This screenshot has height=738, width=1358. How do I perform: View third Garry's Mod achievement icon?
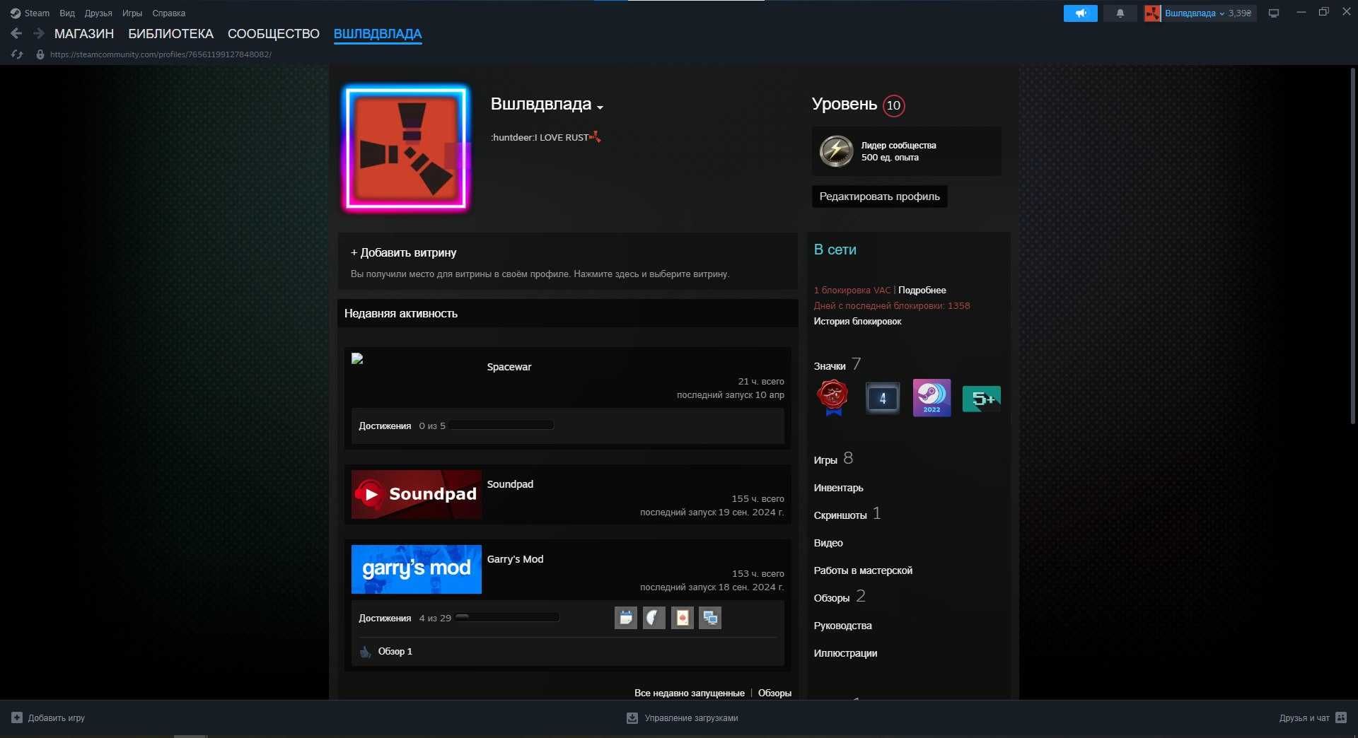click(x=683, y=618)
